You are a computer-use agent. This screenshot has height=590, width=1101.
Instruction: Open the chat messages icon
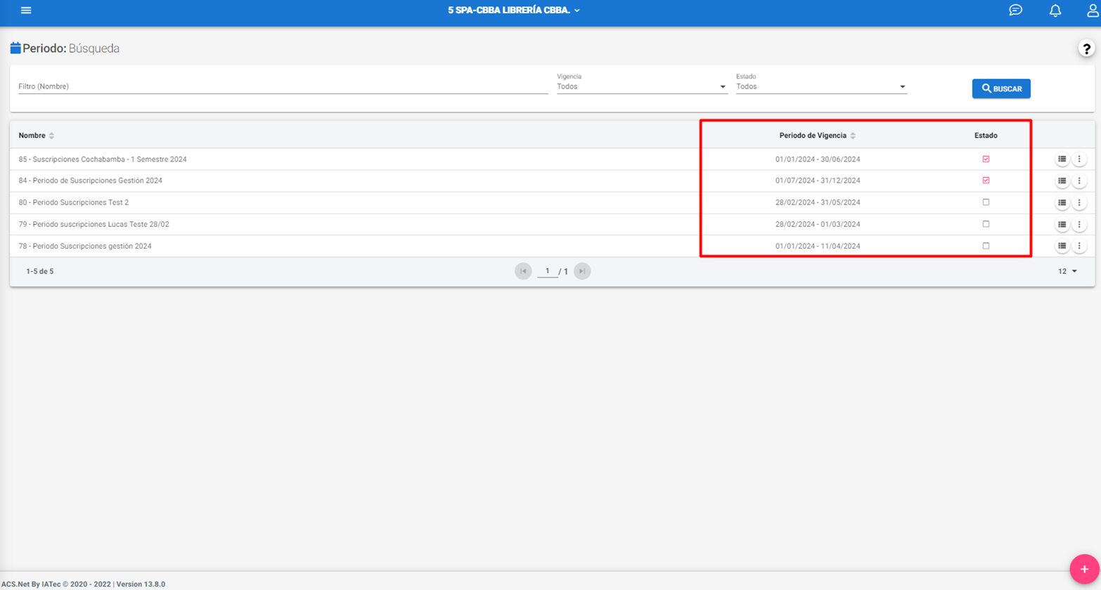tap(1015, 10)
